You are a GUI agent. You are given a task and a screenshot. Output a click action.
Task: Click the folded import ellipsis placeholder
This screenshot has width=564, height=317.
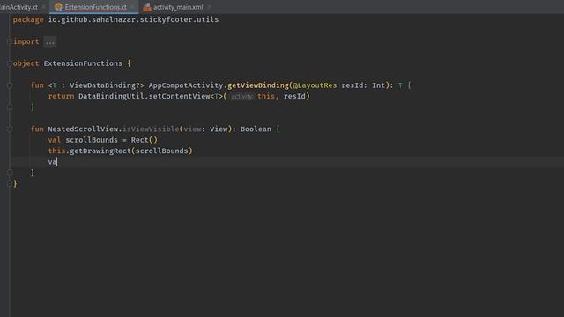coord(50,42)
